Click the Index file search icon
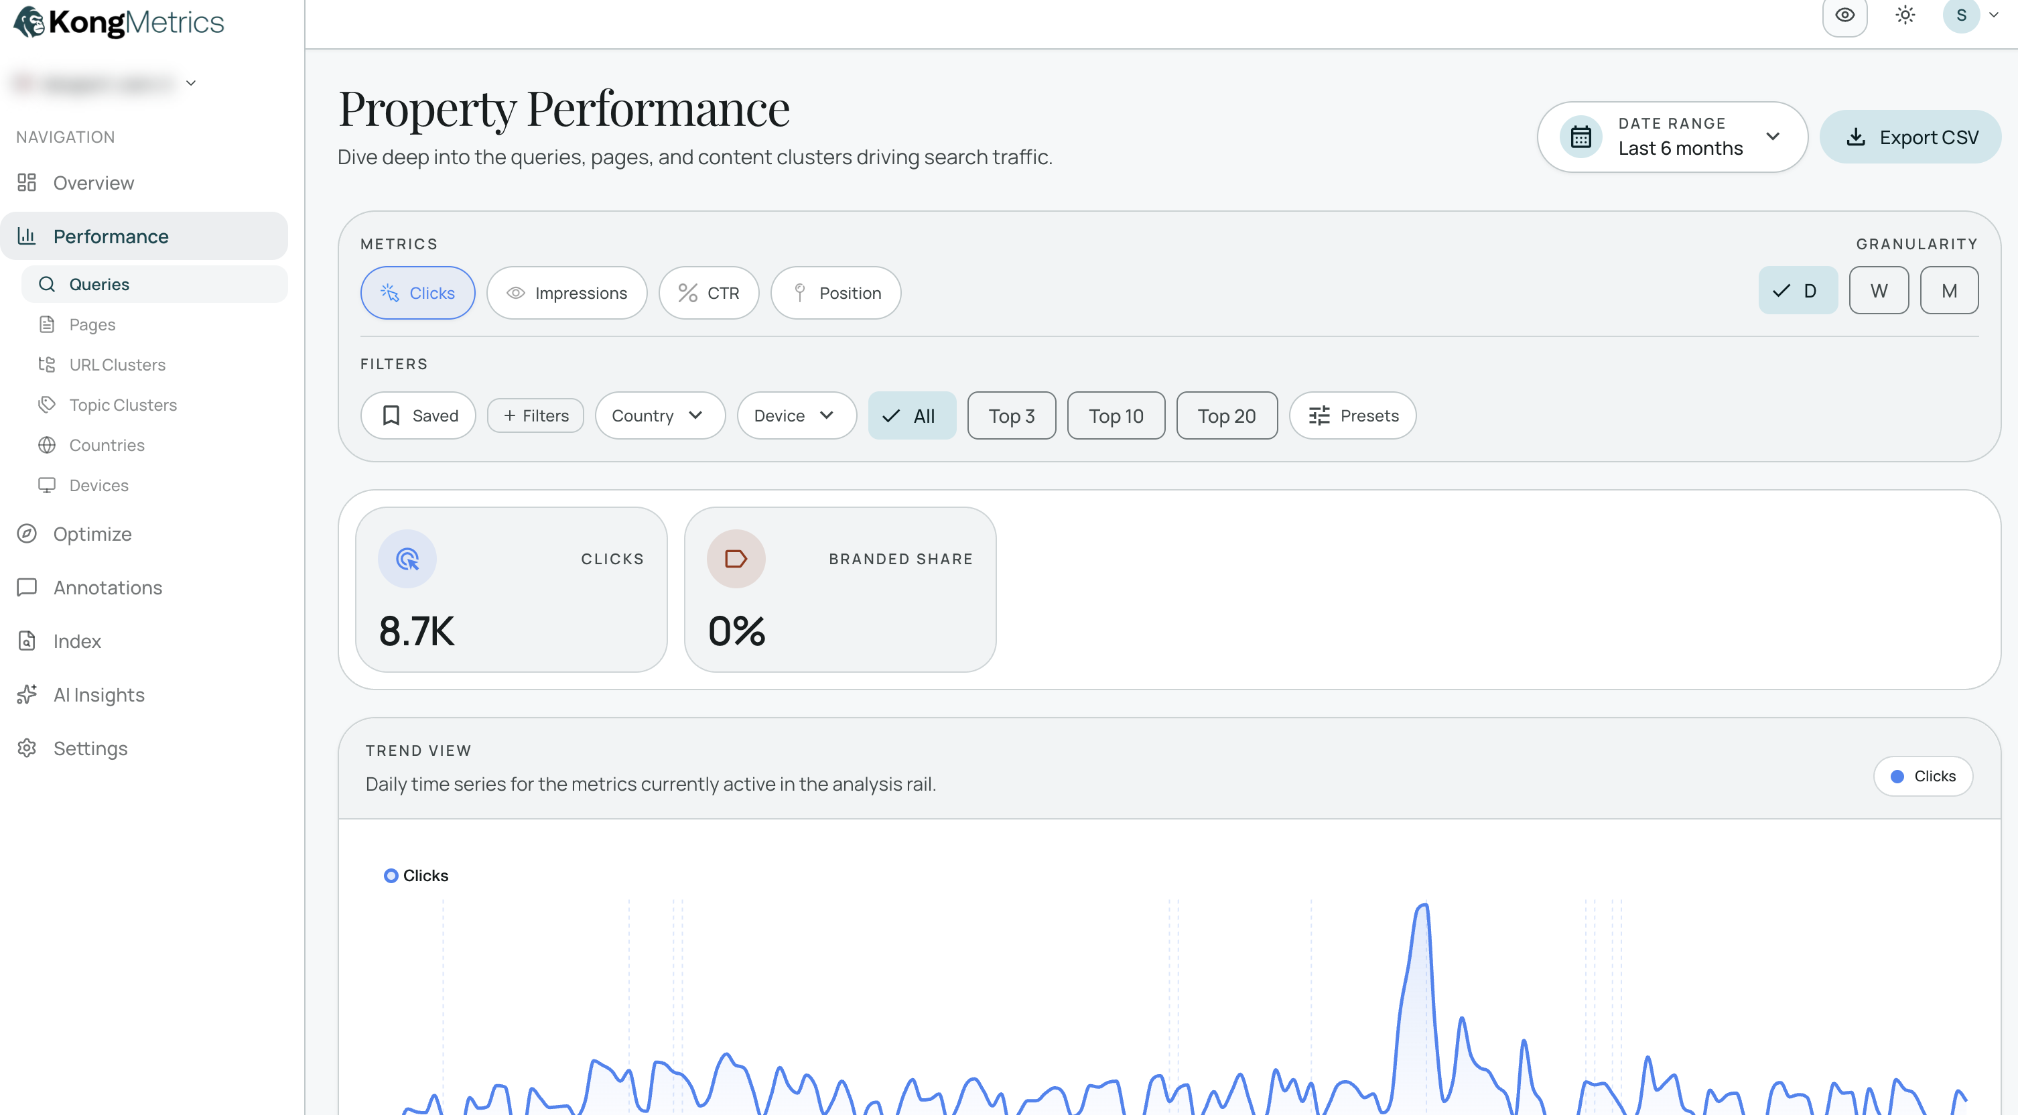 [27, 641]
